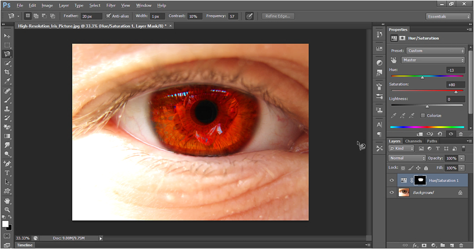Uncheck the Anti-alias option
Screen dimensions: 474x249
click(x=109, y=16)
